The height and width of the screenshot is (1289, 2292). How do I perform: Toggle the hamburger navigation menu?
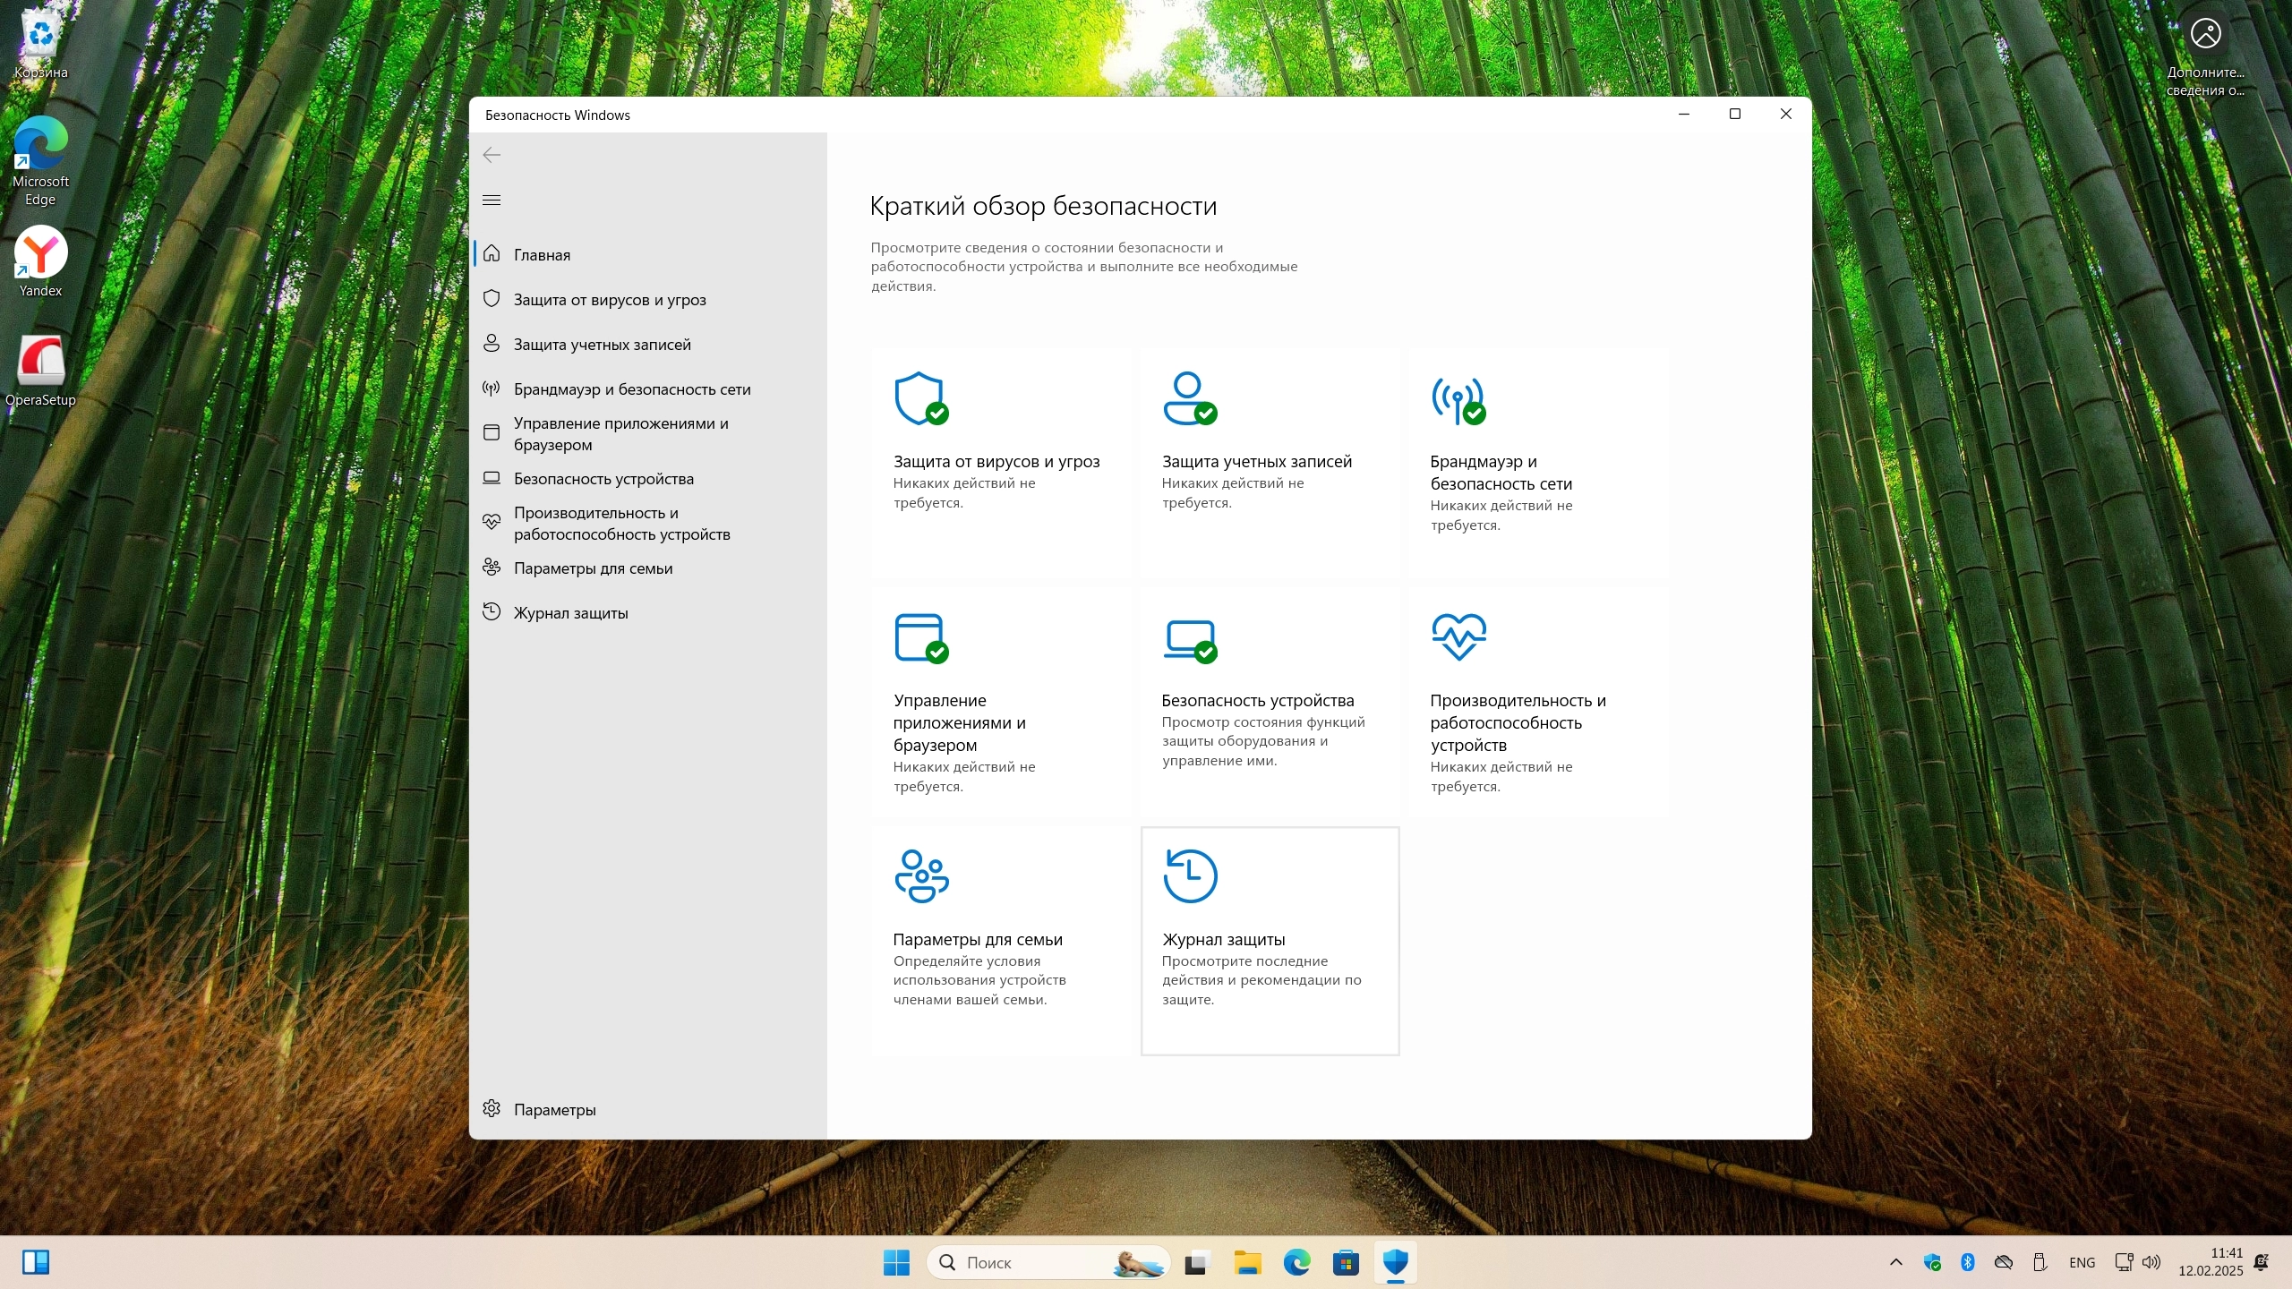coord(492,200)
